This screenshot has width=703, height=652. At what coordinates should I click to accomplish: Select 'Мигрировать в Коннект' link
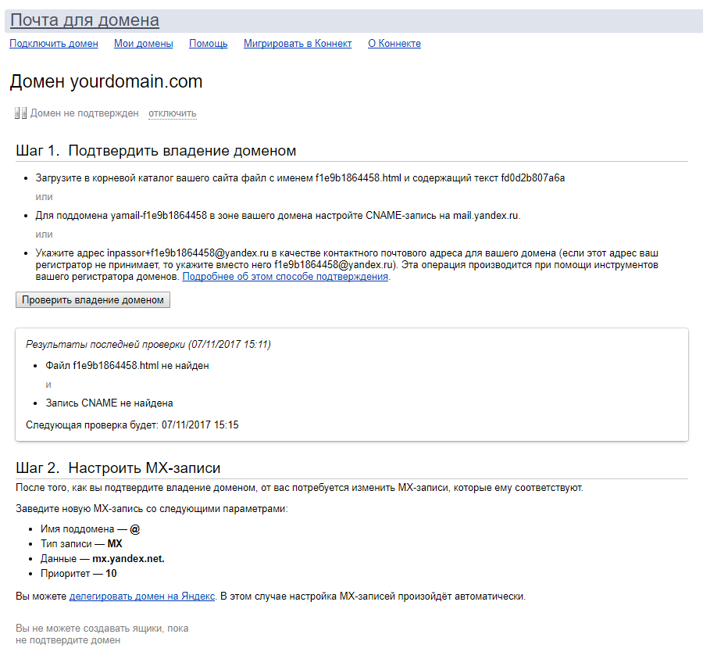[x=298, y=44]
